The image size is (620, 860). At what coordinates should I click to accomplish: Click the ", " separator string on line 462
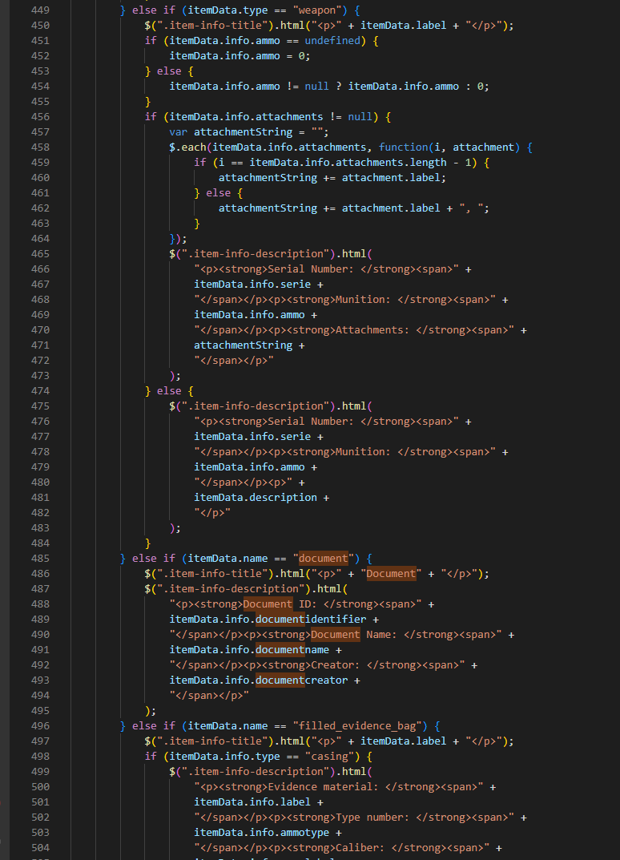pyautogui.click(x=471, y=208)
